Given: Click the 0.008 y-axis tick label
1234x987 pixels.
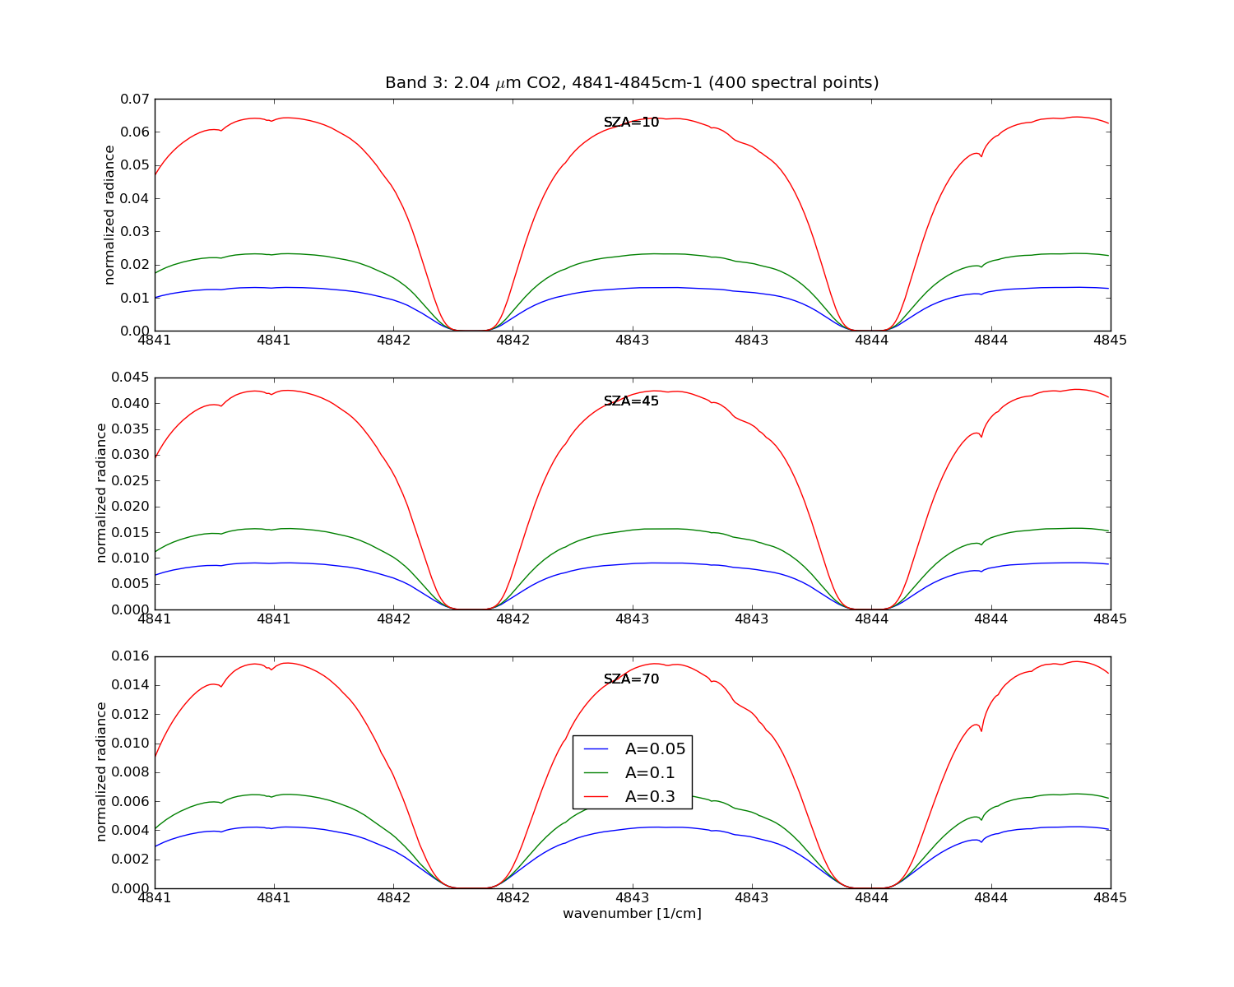Looking at the screenshot, I should click(130, 772).
